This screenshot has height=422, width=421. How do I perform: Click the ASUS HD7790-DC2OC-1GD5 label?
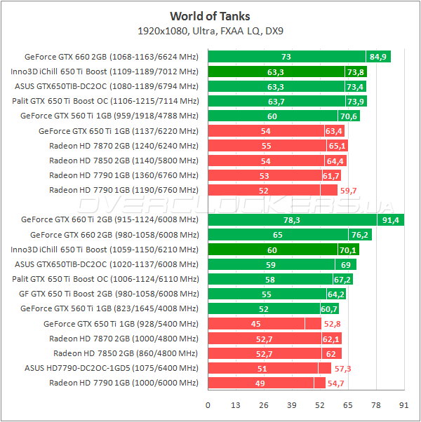112,368
